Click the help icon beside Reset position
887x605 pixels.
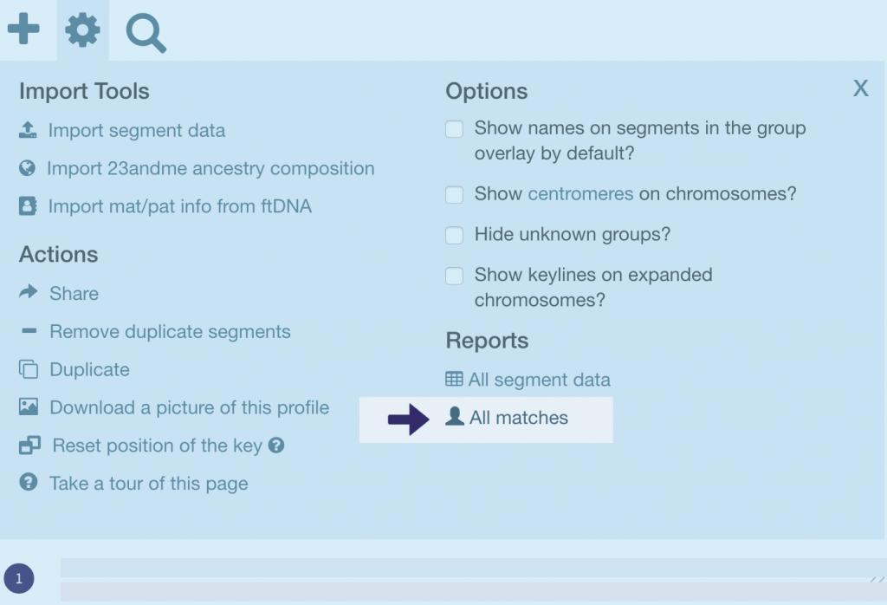coord(276,446)
